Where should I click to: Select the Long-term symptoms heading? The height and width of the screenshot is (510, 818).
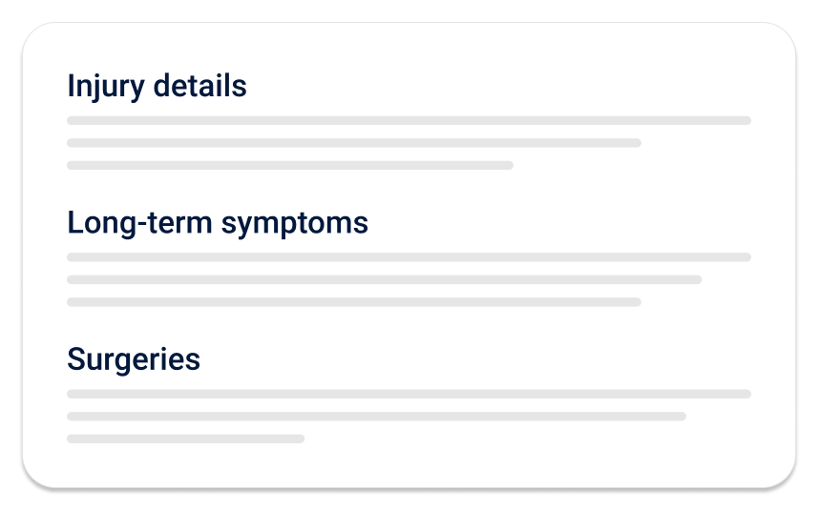pos(218,224)
